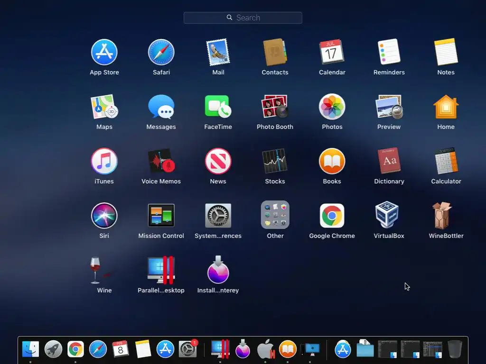The width and height of the screenshot is (486, 364).
Task: Open the Trash in the Dock
Action: pyautogui.click(x=455, y=349)
